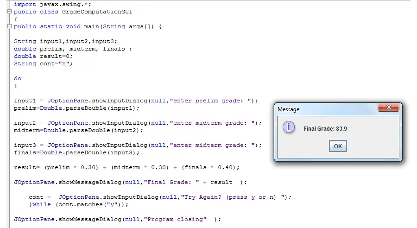Click the result computation line
This screenshot has height=228, width=417.
pyautogui.click(x=126, y=168)
